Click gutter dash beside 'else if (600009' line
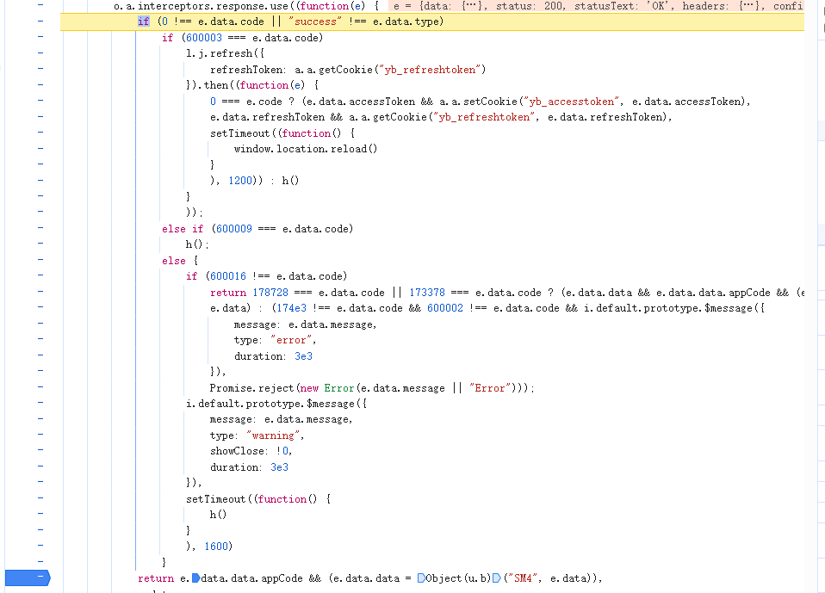 (x=40, y=227)
